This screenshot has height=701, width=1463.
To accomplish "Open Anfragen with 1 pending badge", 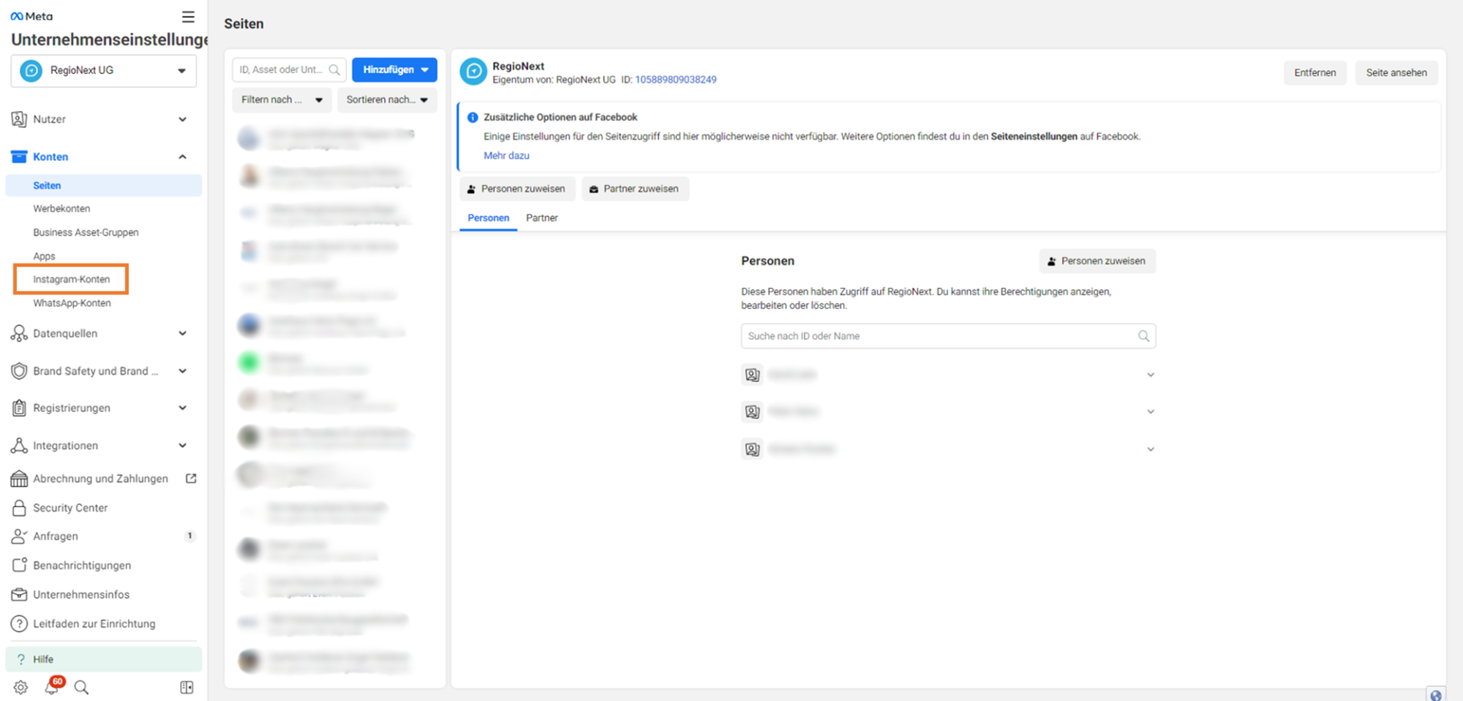I will point(104,536).
